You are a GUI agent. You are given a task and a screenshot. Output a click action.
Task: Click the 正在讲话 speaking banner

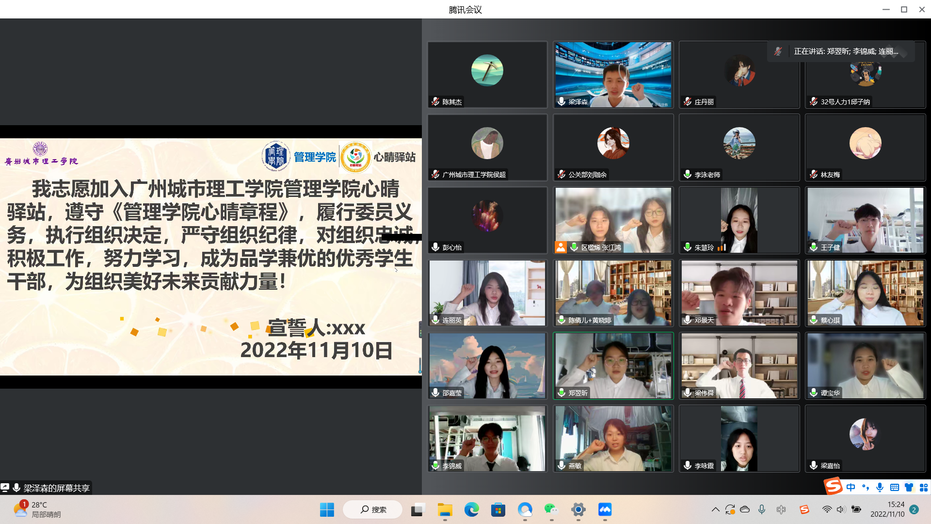pos(841,51)
